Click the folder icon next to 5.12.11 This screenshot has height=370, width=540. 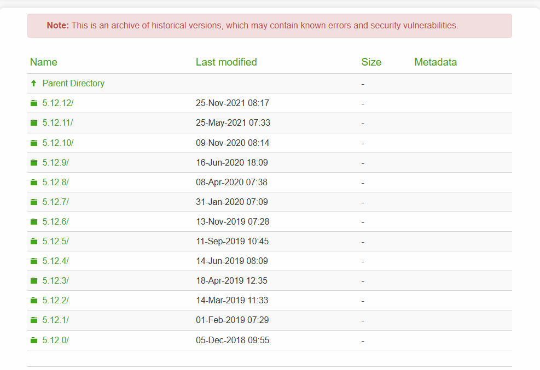pyautogui.click(x=34, y=123)
